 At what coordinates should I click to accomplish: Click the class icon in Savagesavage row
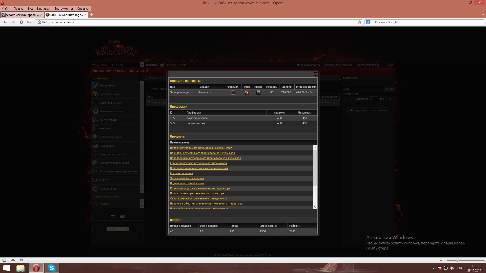tap(258, 93)
